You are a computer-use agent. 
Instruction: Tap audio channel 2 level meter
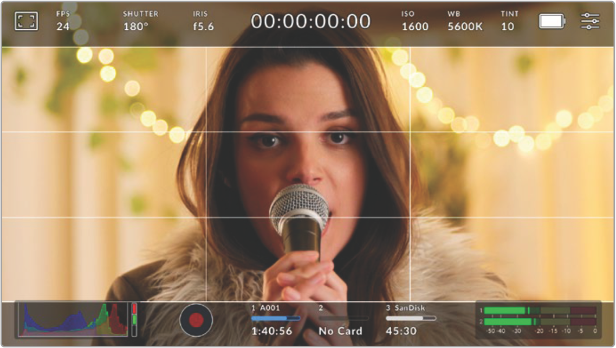pyautogui.click(x=540, y=321)
